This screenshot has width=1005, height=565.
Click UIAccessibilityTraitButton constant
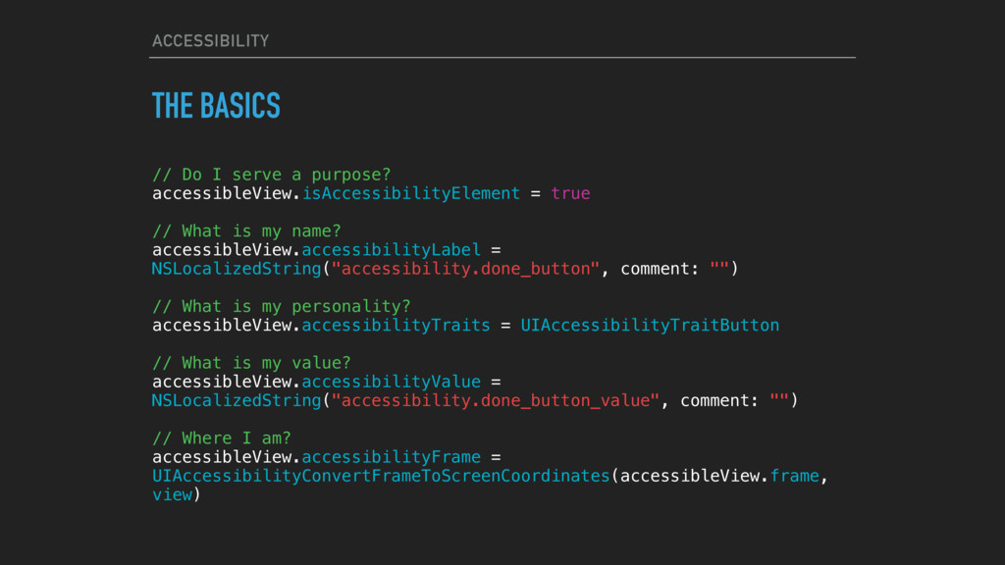[x=650, y=326]
